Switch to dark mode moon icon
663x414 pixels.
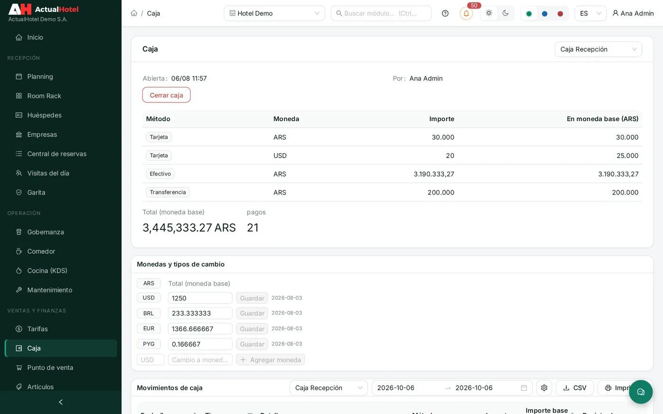[x=505, y=13]
